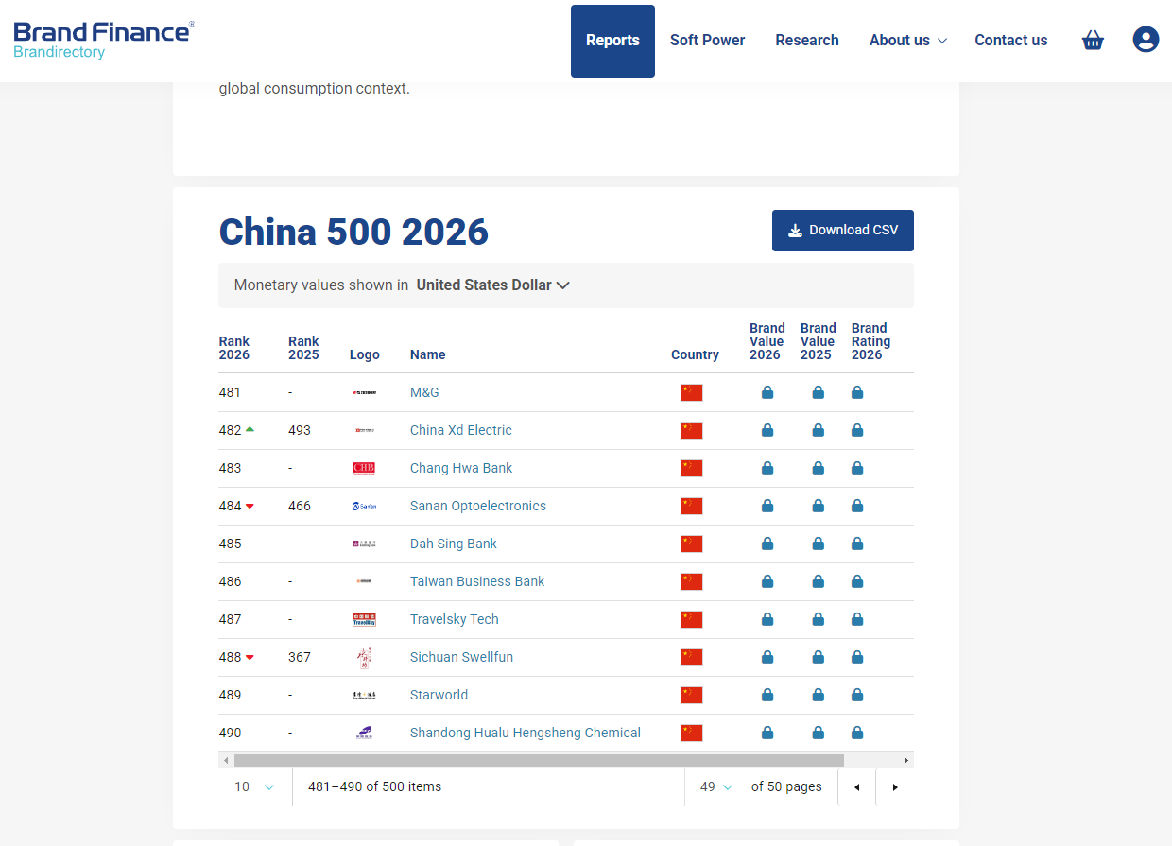The width and height of the screenshot is (1172, 846).
Task: Click the Shandong Hualu Hengsheng Chemical logo
Action: [x=364, y=733]
